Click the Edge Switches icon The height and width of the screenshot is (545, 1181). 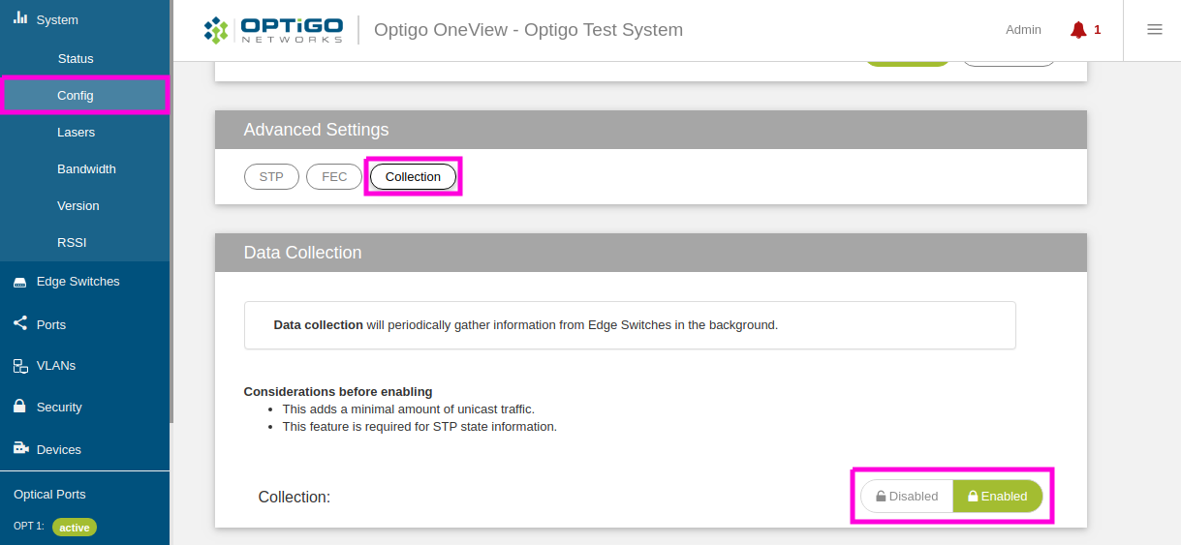[20, 282]
